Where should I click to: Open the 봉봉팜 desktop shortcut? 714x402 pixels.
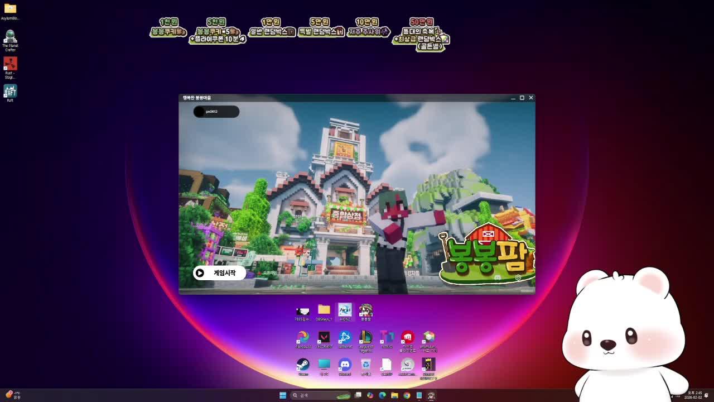(x=366, y=313)
